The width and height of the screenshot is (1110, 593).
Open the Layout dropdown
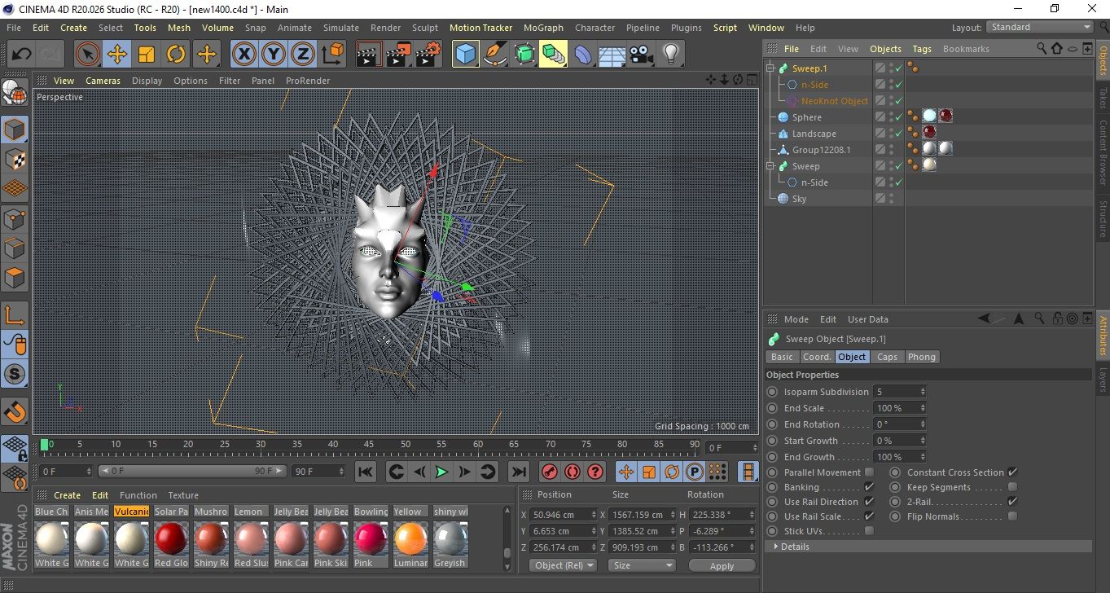[x=1040, y=27]
